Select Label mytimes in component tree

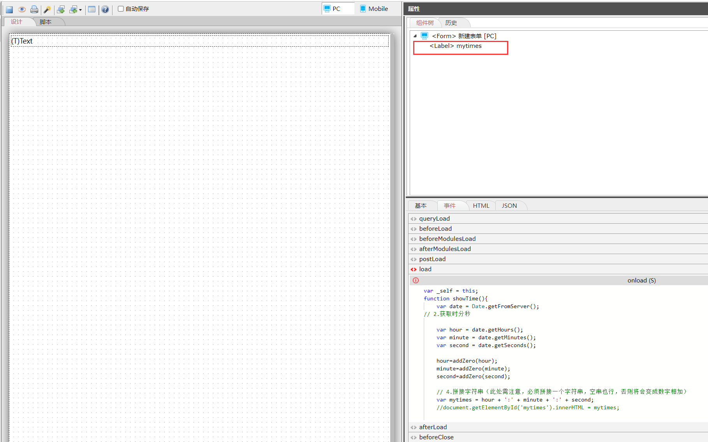click(456, 46)
